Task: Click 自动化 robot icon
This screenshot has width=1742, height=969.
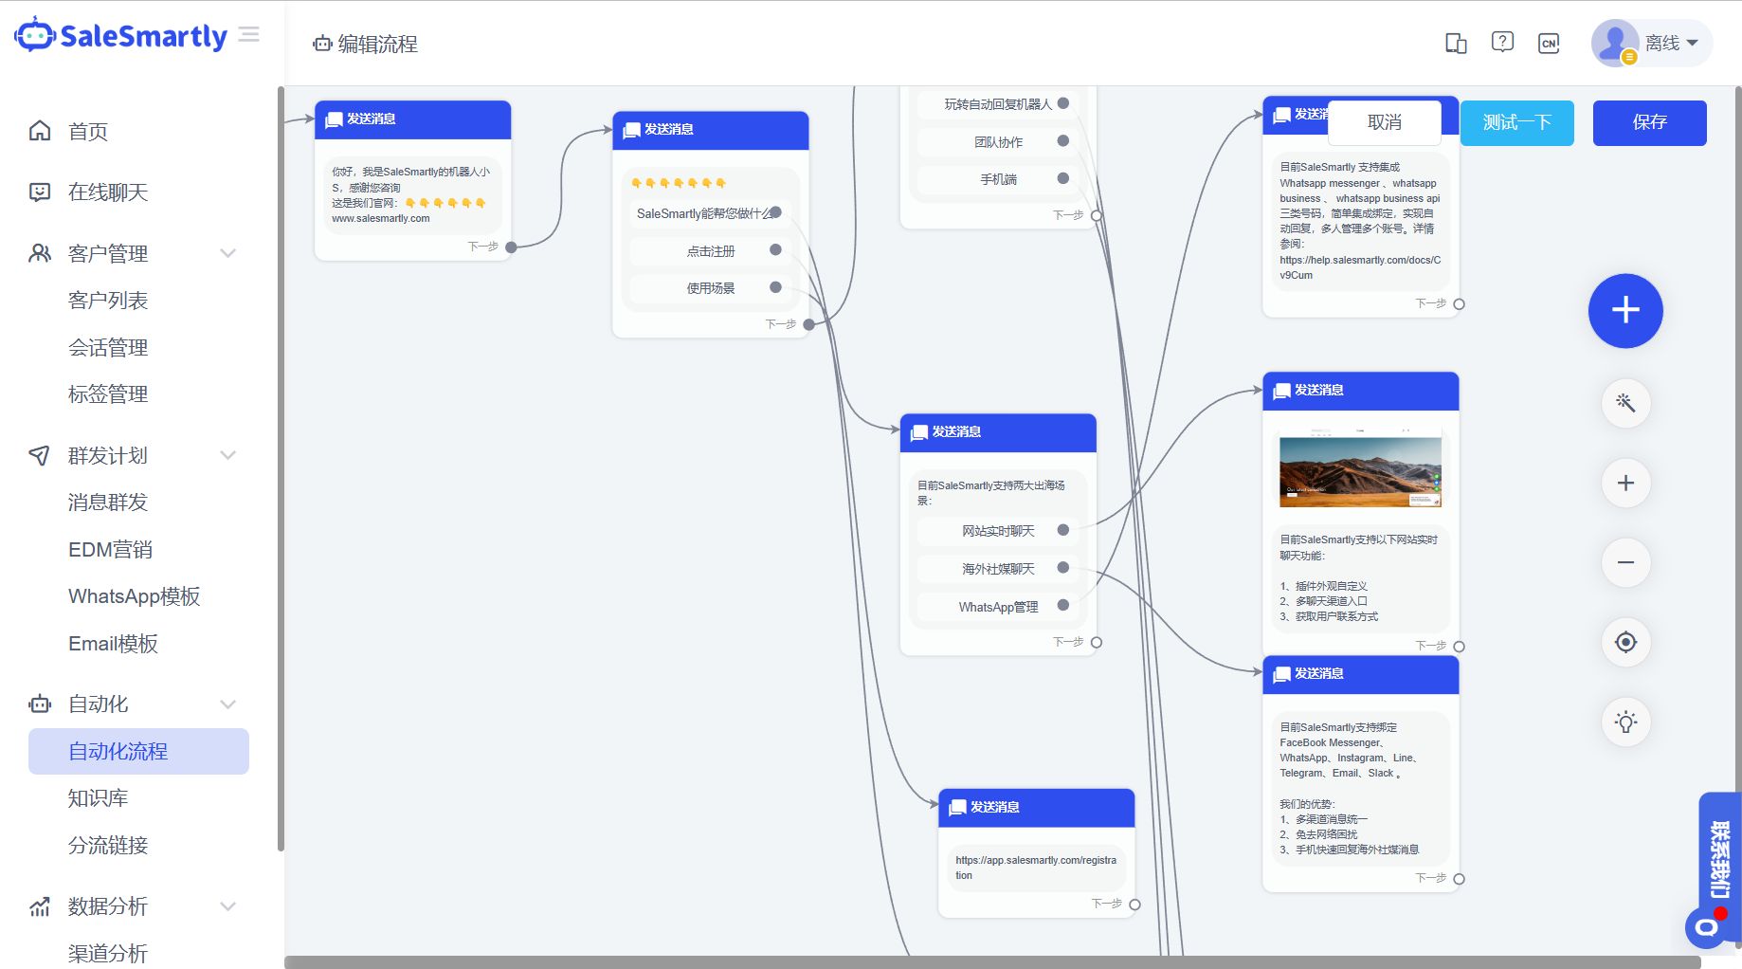Action: pyautogui.click(x=40, y=704)
